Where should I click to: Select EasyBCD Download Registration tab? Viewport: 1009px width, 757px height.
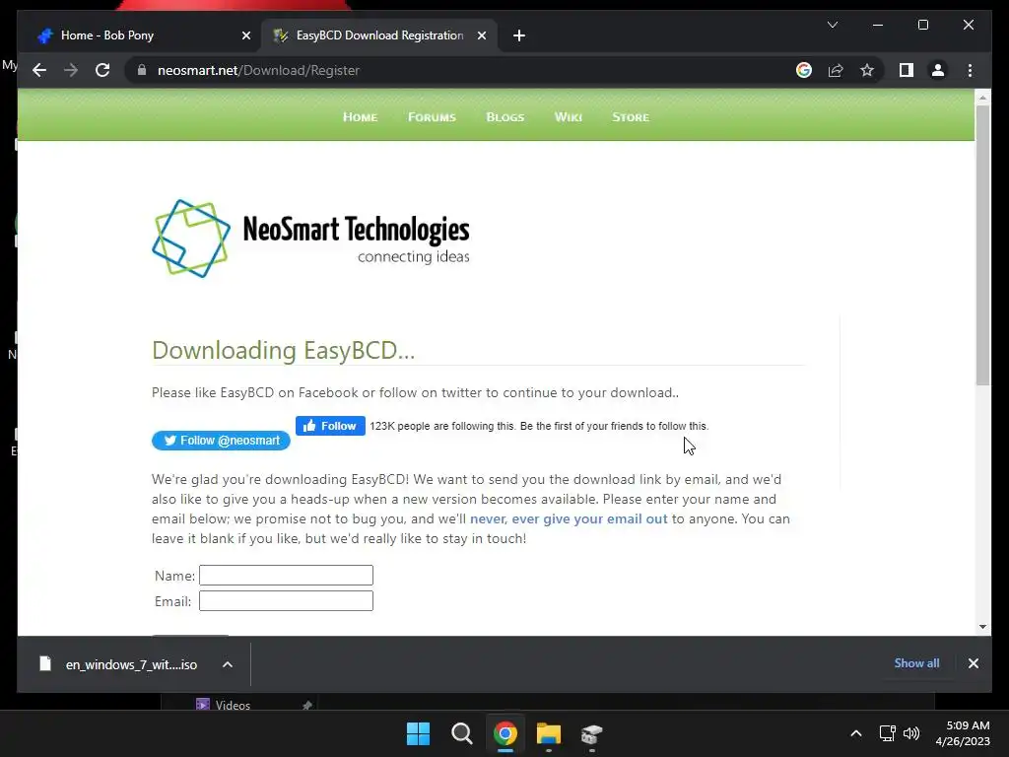378,35
